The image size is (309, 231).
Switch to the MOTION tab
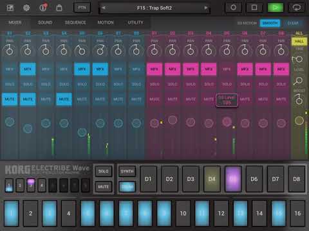pyautogui.click(x=106, y=22)
